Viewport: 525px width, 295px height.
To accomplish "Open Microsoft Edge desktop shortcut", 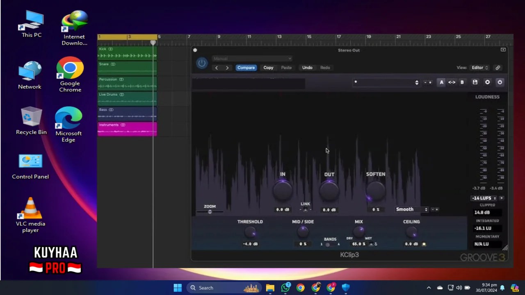I will coord(68,125).
